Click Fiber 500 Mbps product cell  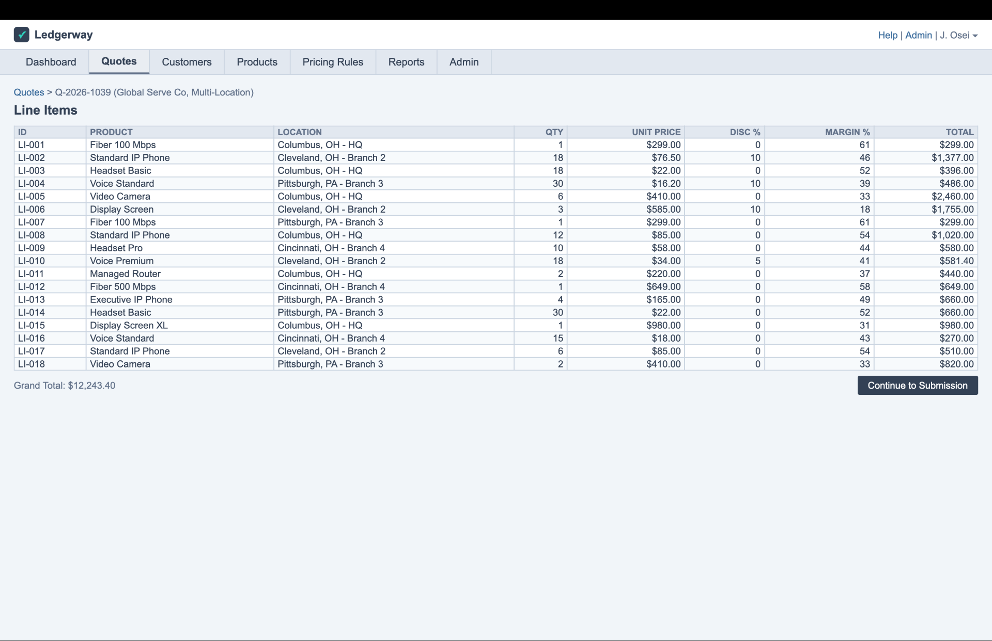[x=180, y=287]
